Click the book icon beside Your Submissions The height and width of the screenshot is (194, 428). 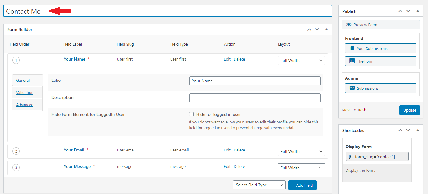[352, 48]
